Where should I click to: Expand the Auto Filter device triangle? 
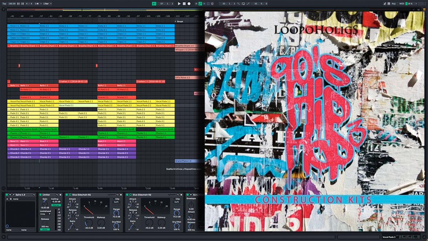point(190,195)
